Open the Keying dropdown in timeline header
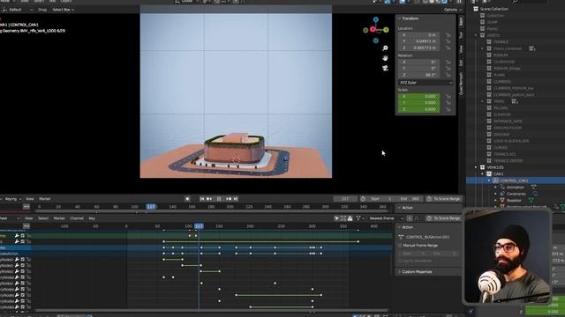 [x=12, y=199]
